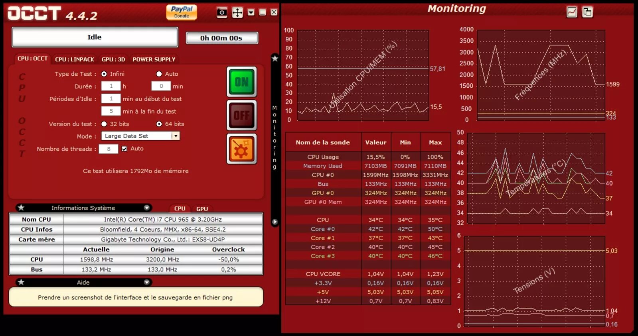Click the Nom de la sonde column header

click(x=323, y=142)
